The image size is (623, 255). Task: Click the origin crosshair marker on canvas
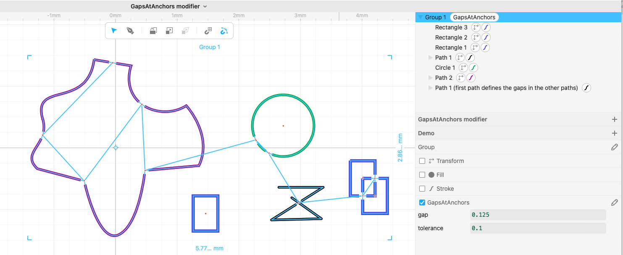pos(116,147)
